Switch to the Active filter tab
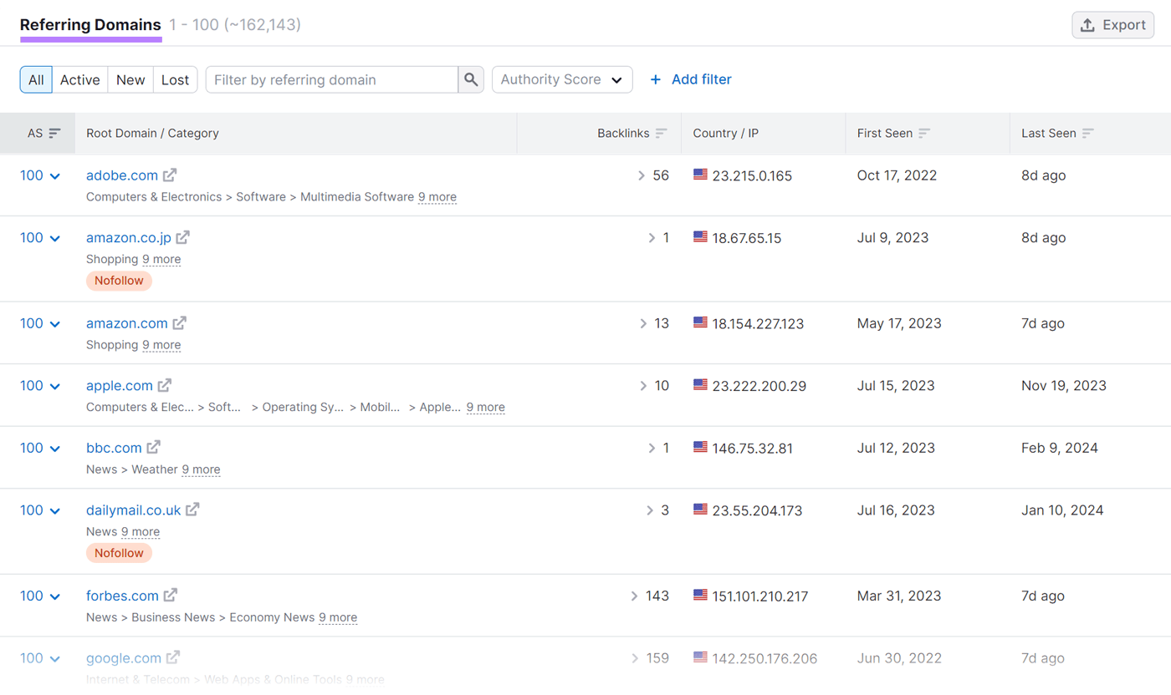The image size is (1171, 695). (79, 79)
